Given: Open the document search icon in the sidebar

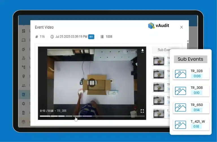Looking at the screenshot, I should tap(23, 113).
